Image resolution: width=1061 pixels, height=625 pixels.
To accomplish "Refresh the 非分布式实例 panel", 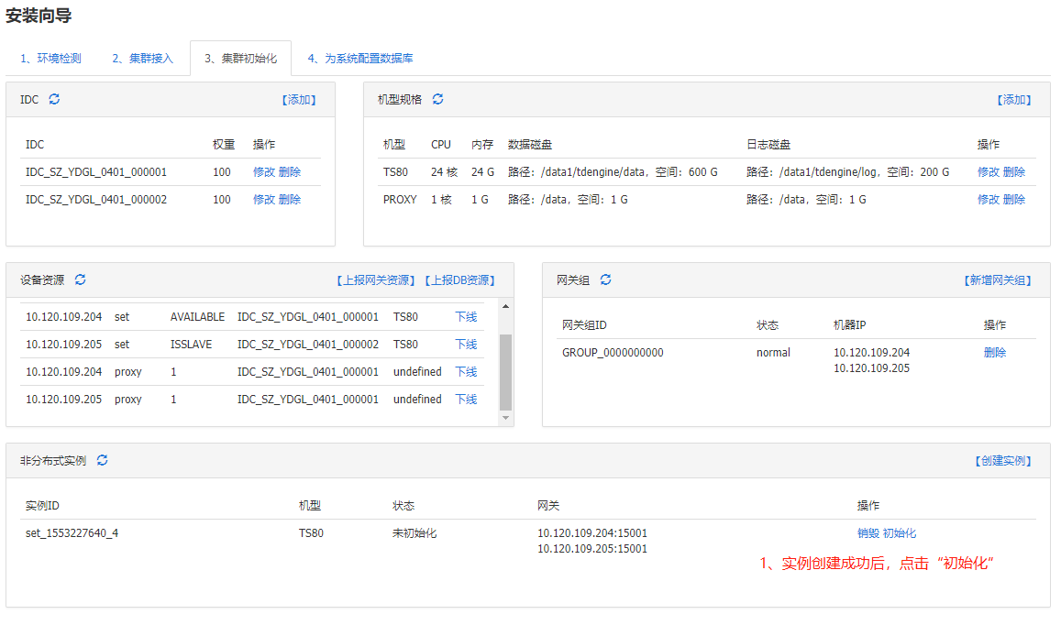I will click(x=102, y=461).
